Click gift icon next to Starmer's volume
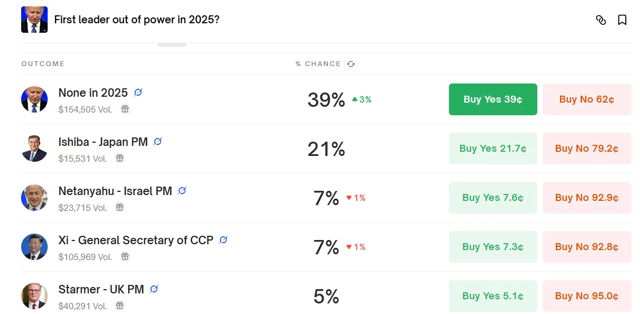 tap(120, 306)
